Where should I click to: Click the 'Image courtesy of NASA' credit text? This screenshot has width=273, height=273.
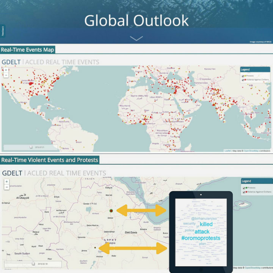(x=260, y=42)
